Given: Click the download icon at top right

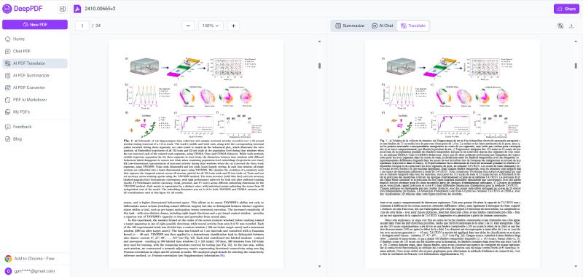Looking at the screenshot, I should 572,26.
